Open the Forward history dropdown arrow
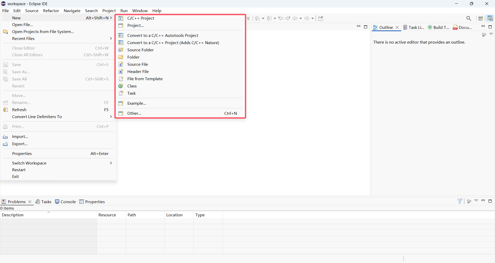The width and height of the screenshot is (495, 263). click(312, 18)
